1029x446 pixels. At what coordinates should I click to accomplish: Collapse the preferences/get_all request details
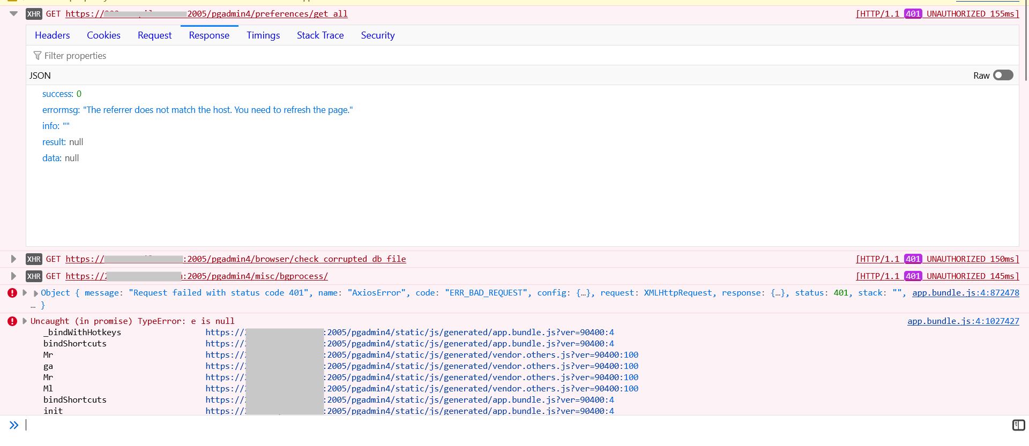coord(13,14)
